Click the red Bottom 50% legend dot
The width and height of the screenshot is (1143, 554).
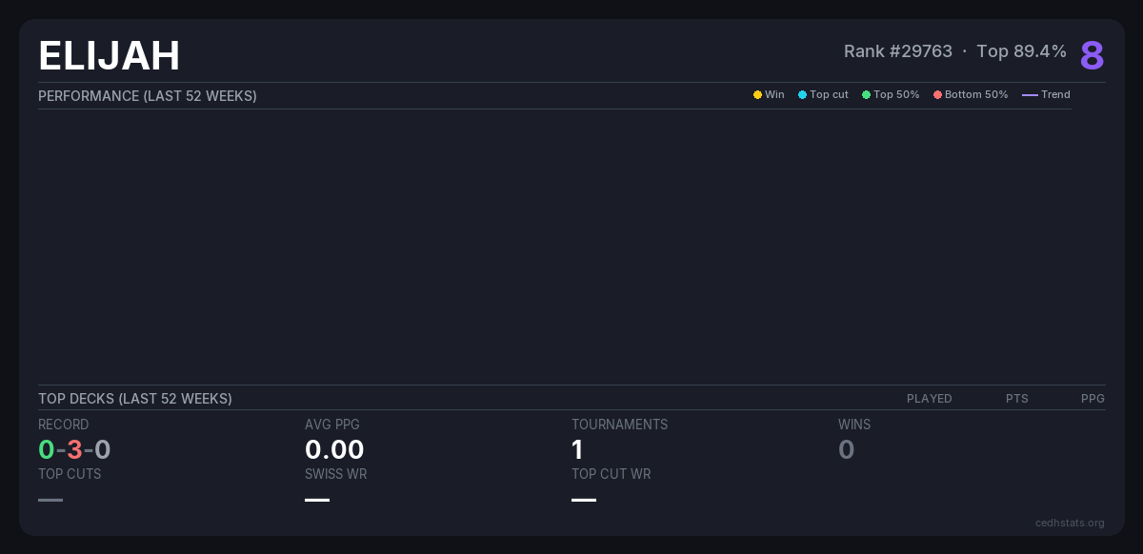click(x=937, y=95)
